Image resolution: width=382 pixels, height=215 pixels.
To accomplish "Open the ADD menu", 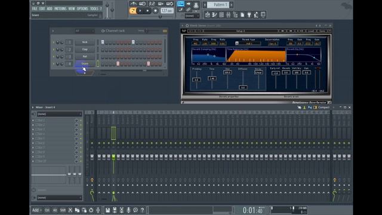I will coord(50,8).
